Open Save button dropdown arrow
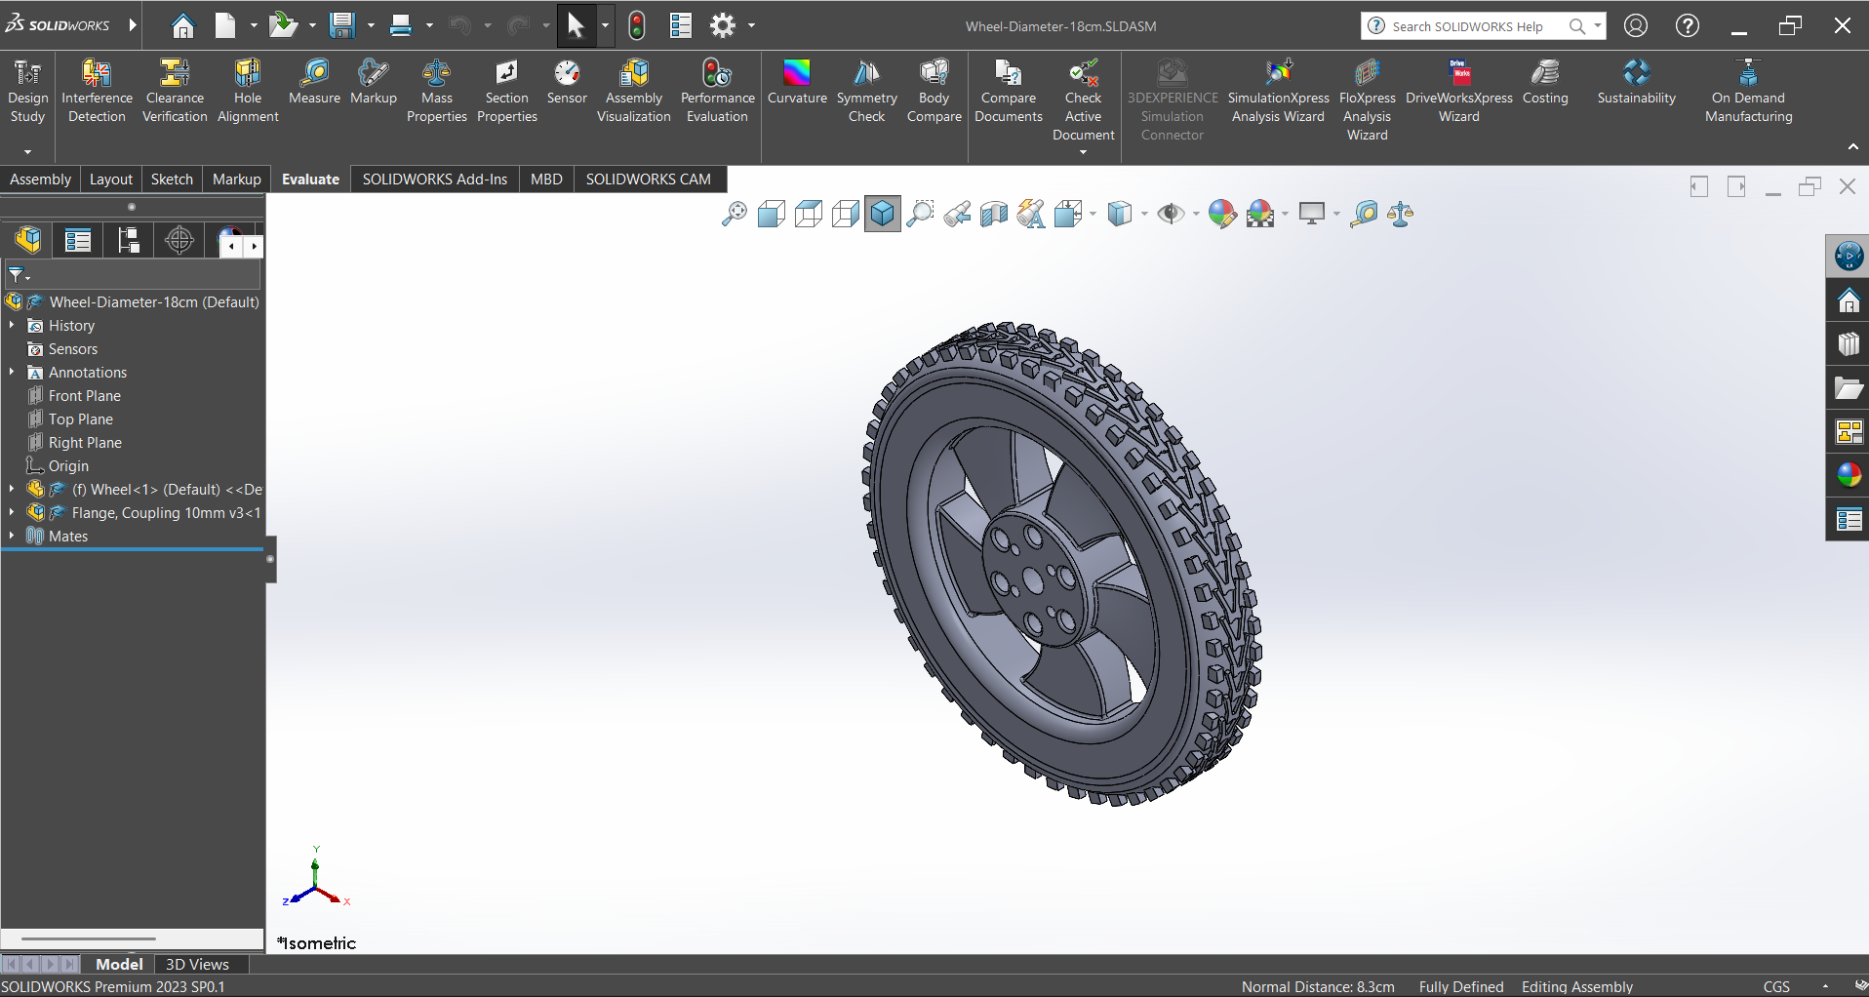1869x997 pixels. pyautogui.click(x=371, y=25)
